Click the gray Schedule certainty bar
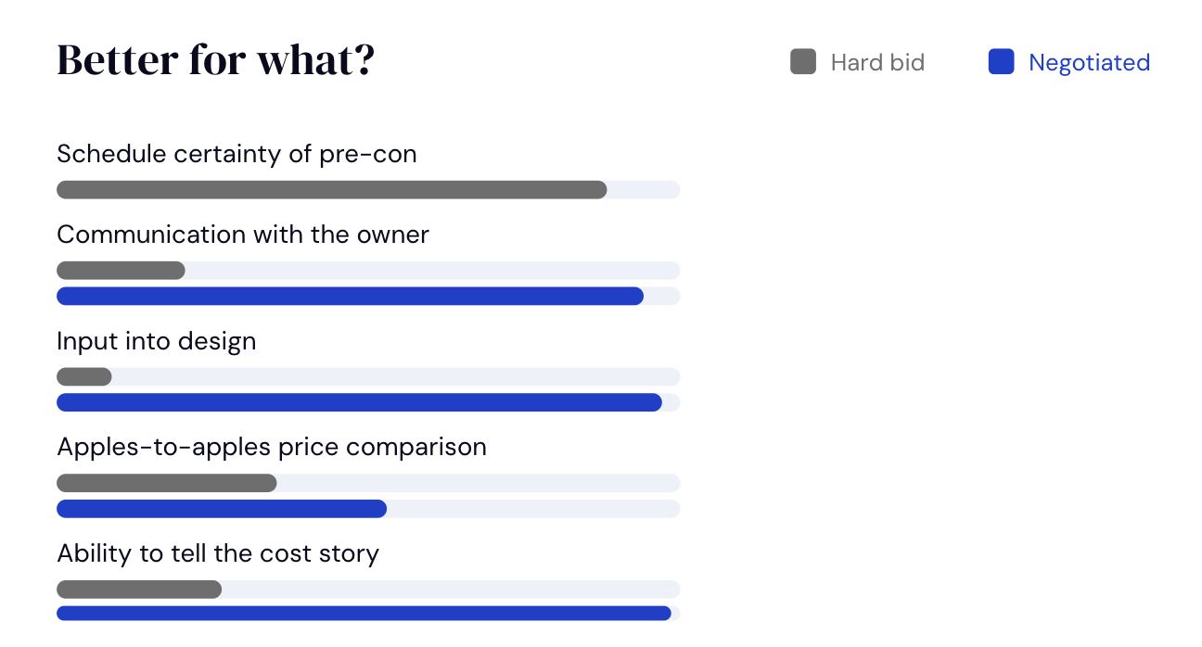 pyautogui.click(x=332, y=190)
